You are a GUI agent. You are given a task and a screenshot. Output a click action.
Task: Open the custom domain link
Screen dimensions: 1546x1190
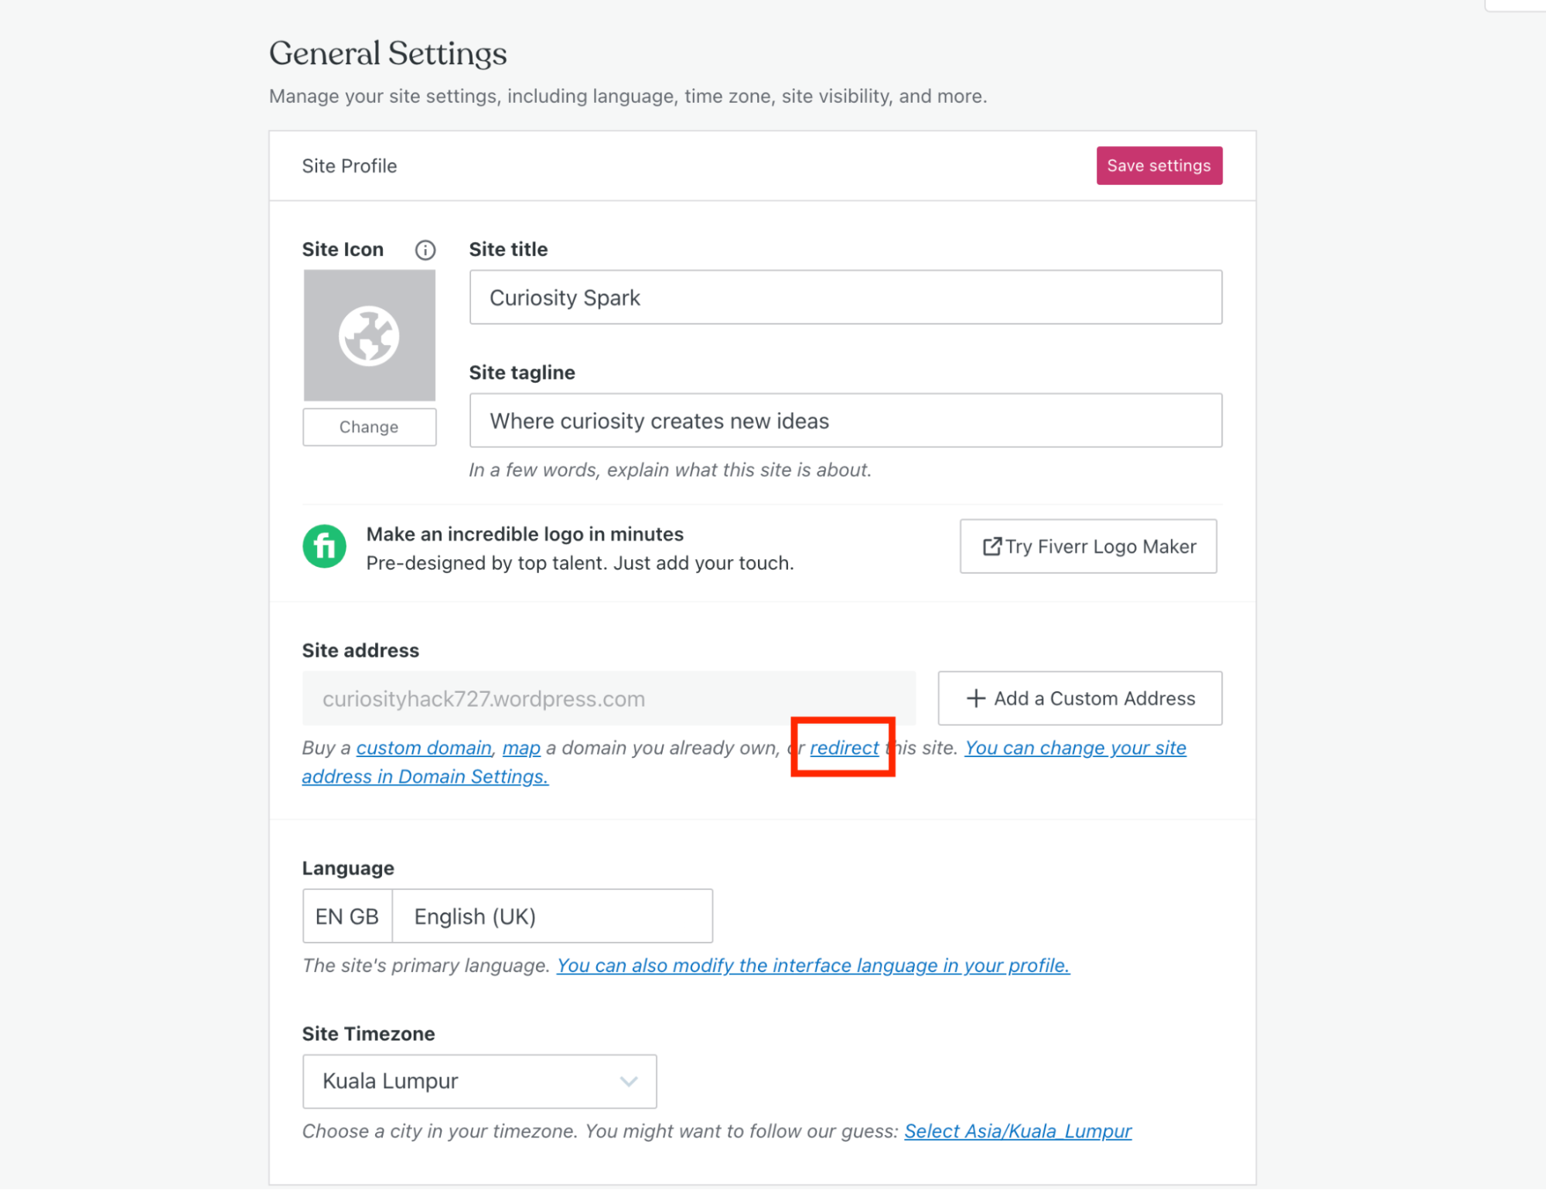[x=424, y=748]
